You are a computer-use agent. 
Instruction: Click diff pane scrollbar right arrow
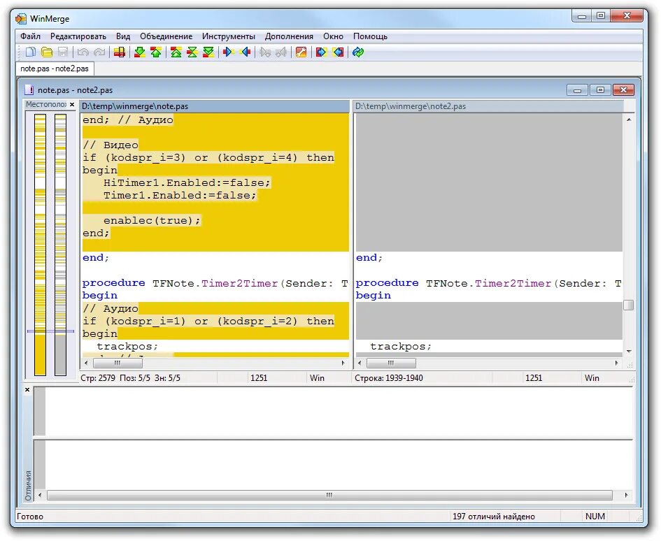(626, 495)
